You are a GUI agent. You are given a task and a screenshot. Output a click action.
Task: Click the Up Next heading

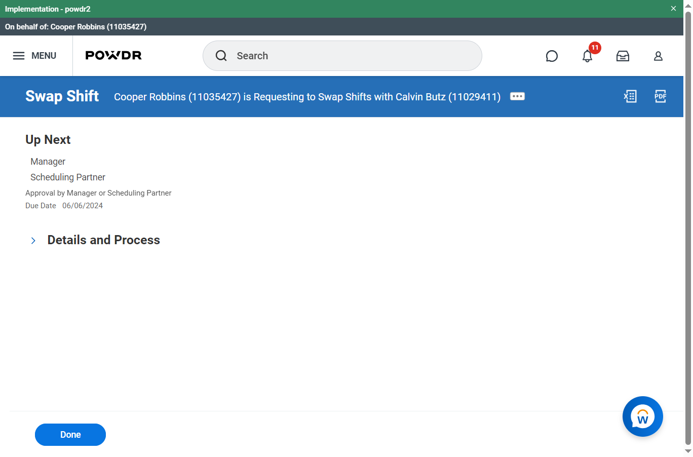pos(48,140)
